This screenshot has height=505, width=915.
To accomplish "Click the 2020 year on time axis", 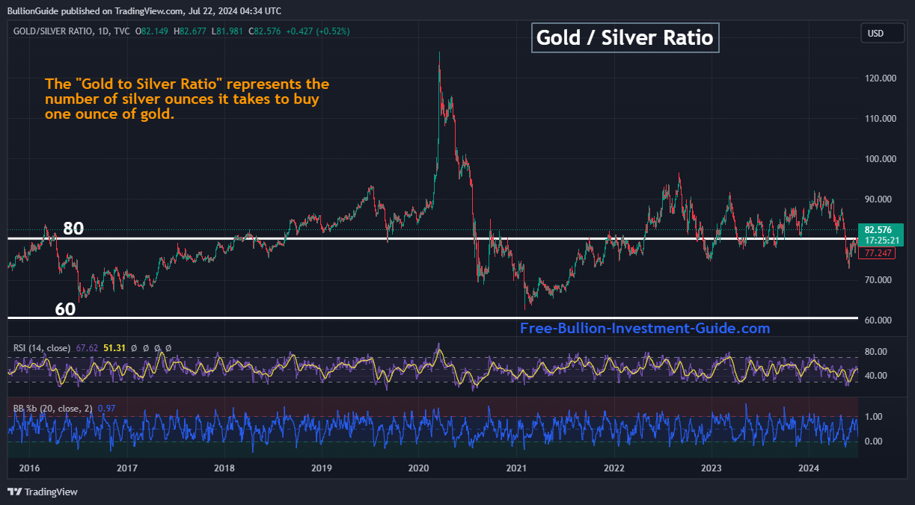I will (418, 468).
